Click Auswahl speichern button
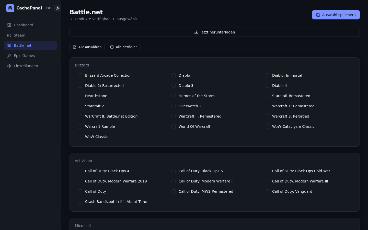Screen dimensions: 368x230 tap(336, 15)
